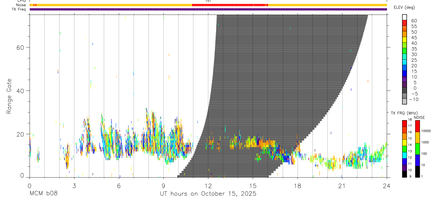Screen dimensions: 435x201
Task: Click the "45" label on ELEV scale
Action: pos(414,38)
